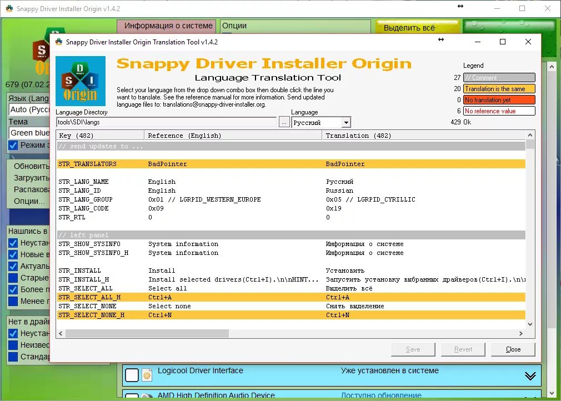Select the STR_SELECT_ALL_H row
The width and height of the screenshot is (561, 401).
[291, 297]
